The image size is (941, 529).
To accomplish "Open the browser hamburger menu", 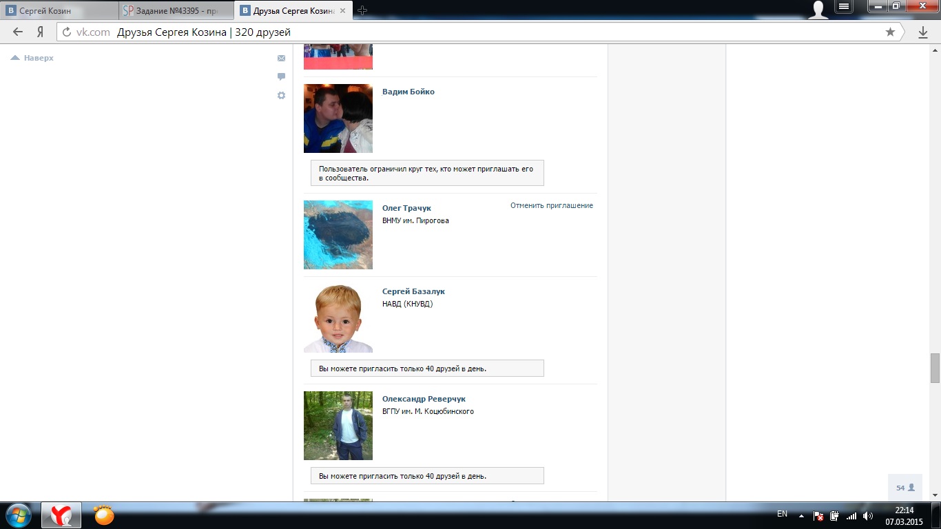I will (845, 6).
